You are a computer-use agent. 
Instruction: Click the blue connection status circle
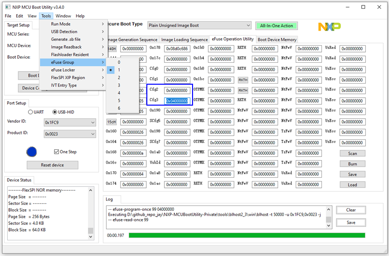pyautogui.click(x=32, y=152)
